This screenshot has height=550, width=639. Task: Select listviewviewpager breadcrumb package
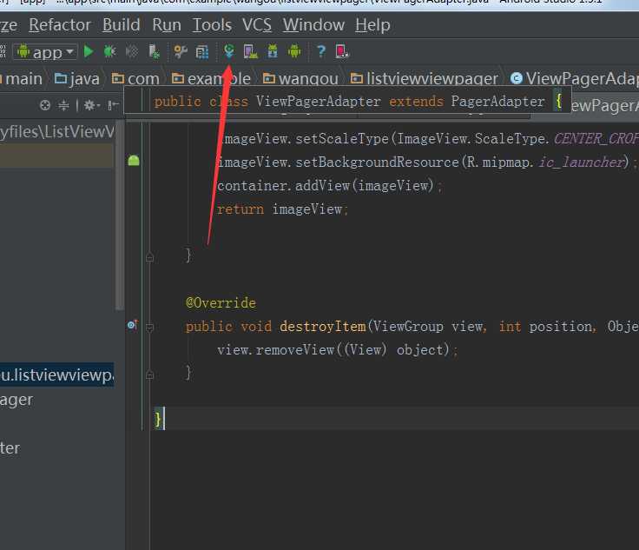click(x=425, y=79)
